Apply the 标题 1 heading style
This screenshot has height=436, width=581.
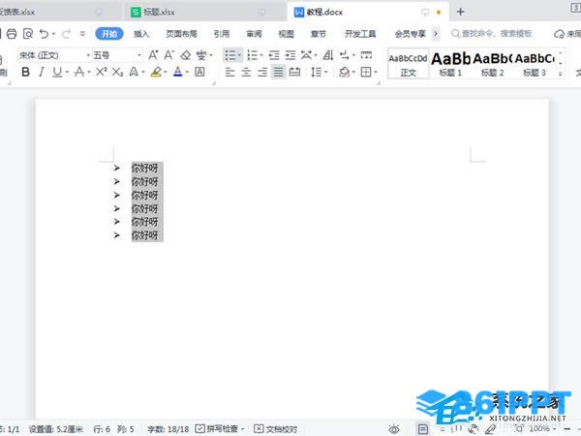[450, 62]
